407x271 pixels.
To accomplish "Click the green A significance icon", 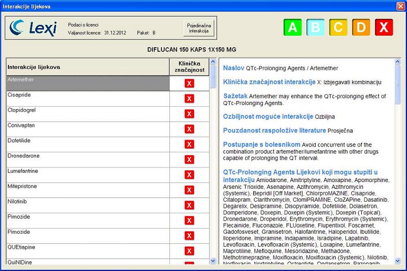I will pyautogui.click(x=292, y=27).
